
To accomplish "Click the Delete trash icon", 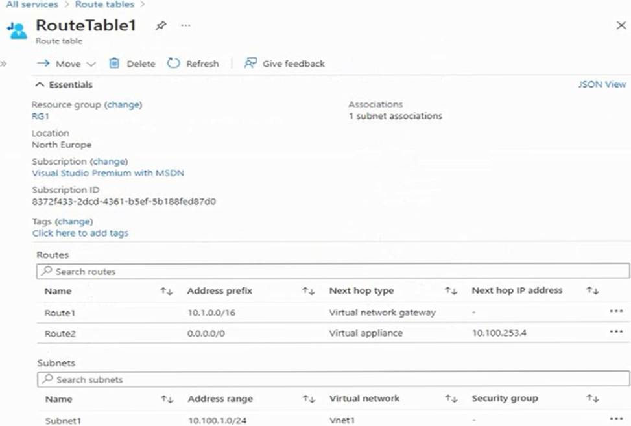I will tap(115, 64).
